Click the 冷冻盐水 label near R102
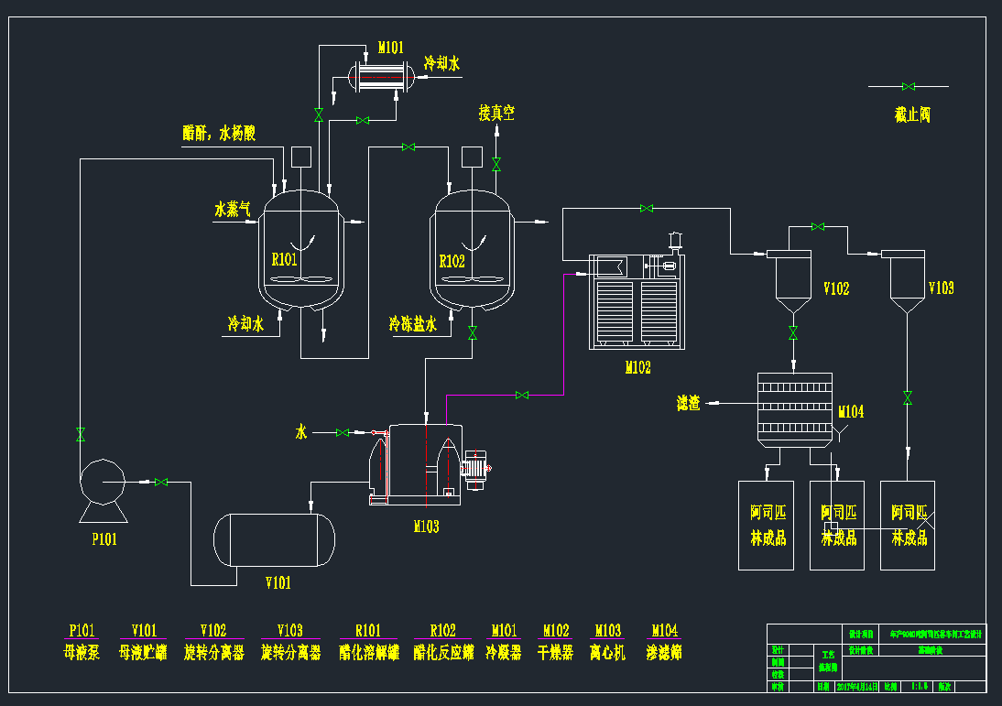 pyautogui.click(x=412, y=324)
